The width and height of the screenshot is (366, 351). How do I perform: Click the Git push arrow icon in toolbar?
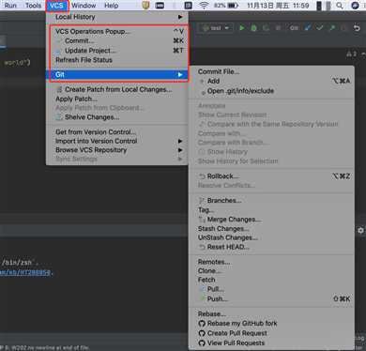(x=332, y=28)
